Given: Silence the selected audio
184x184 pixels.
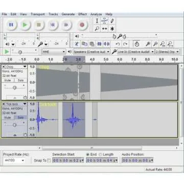Looking at the screenshot, I should 107,44.
